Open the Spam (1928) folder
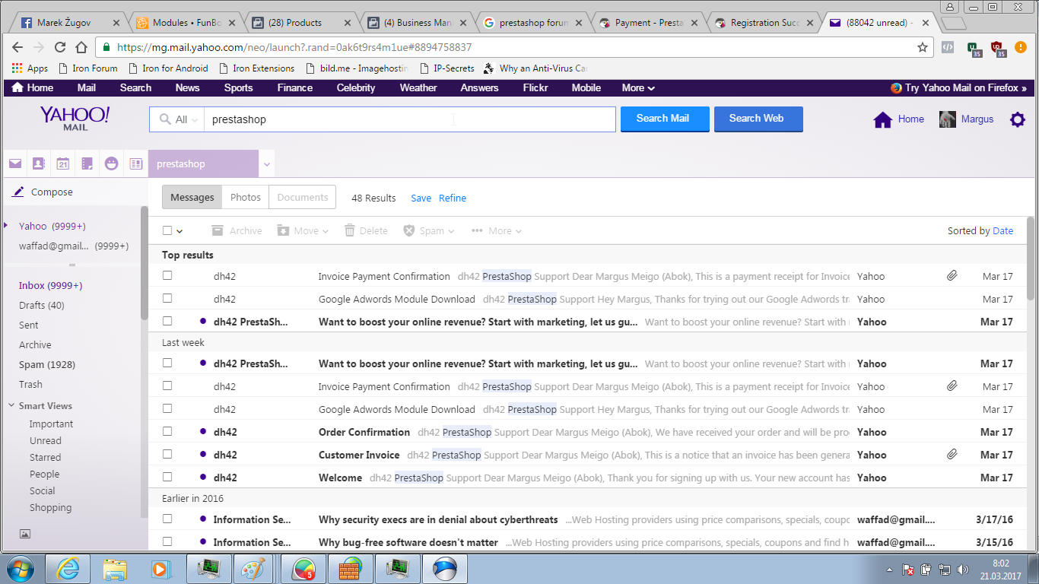 [x=47, y=364]
